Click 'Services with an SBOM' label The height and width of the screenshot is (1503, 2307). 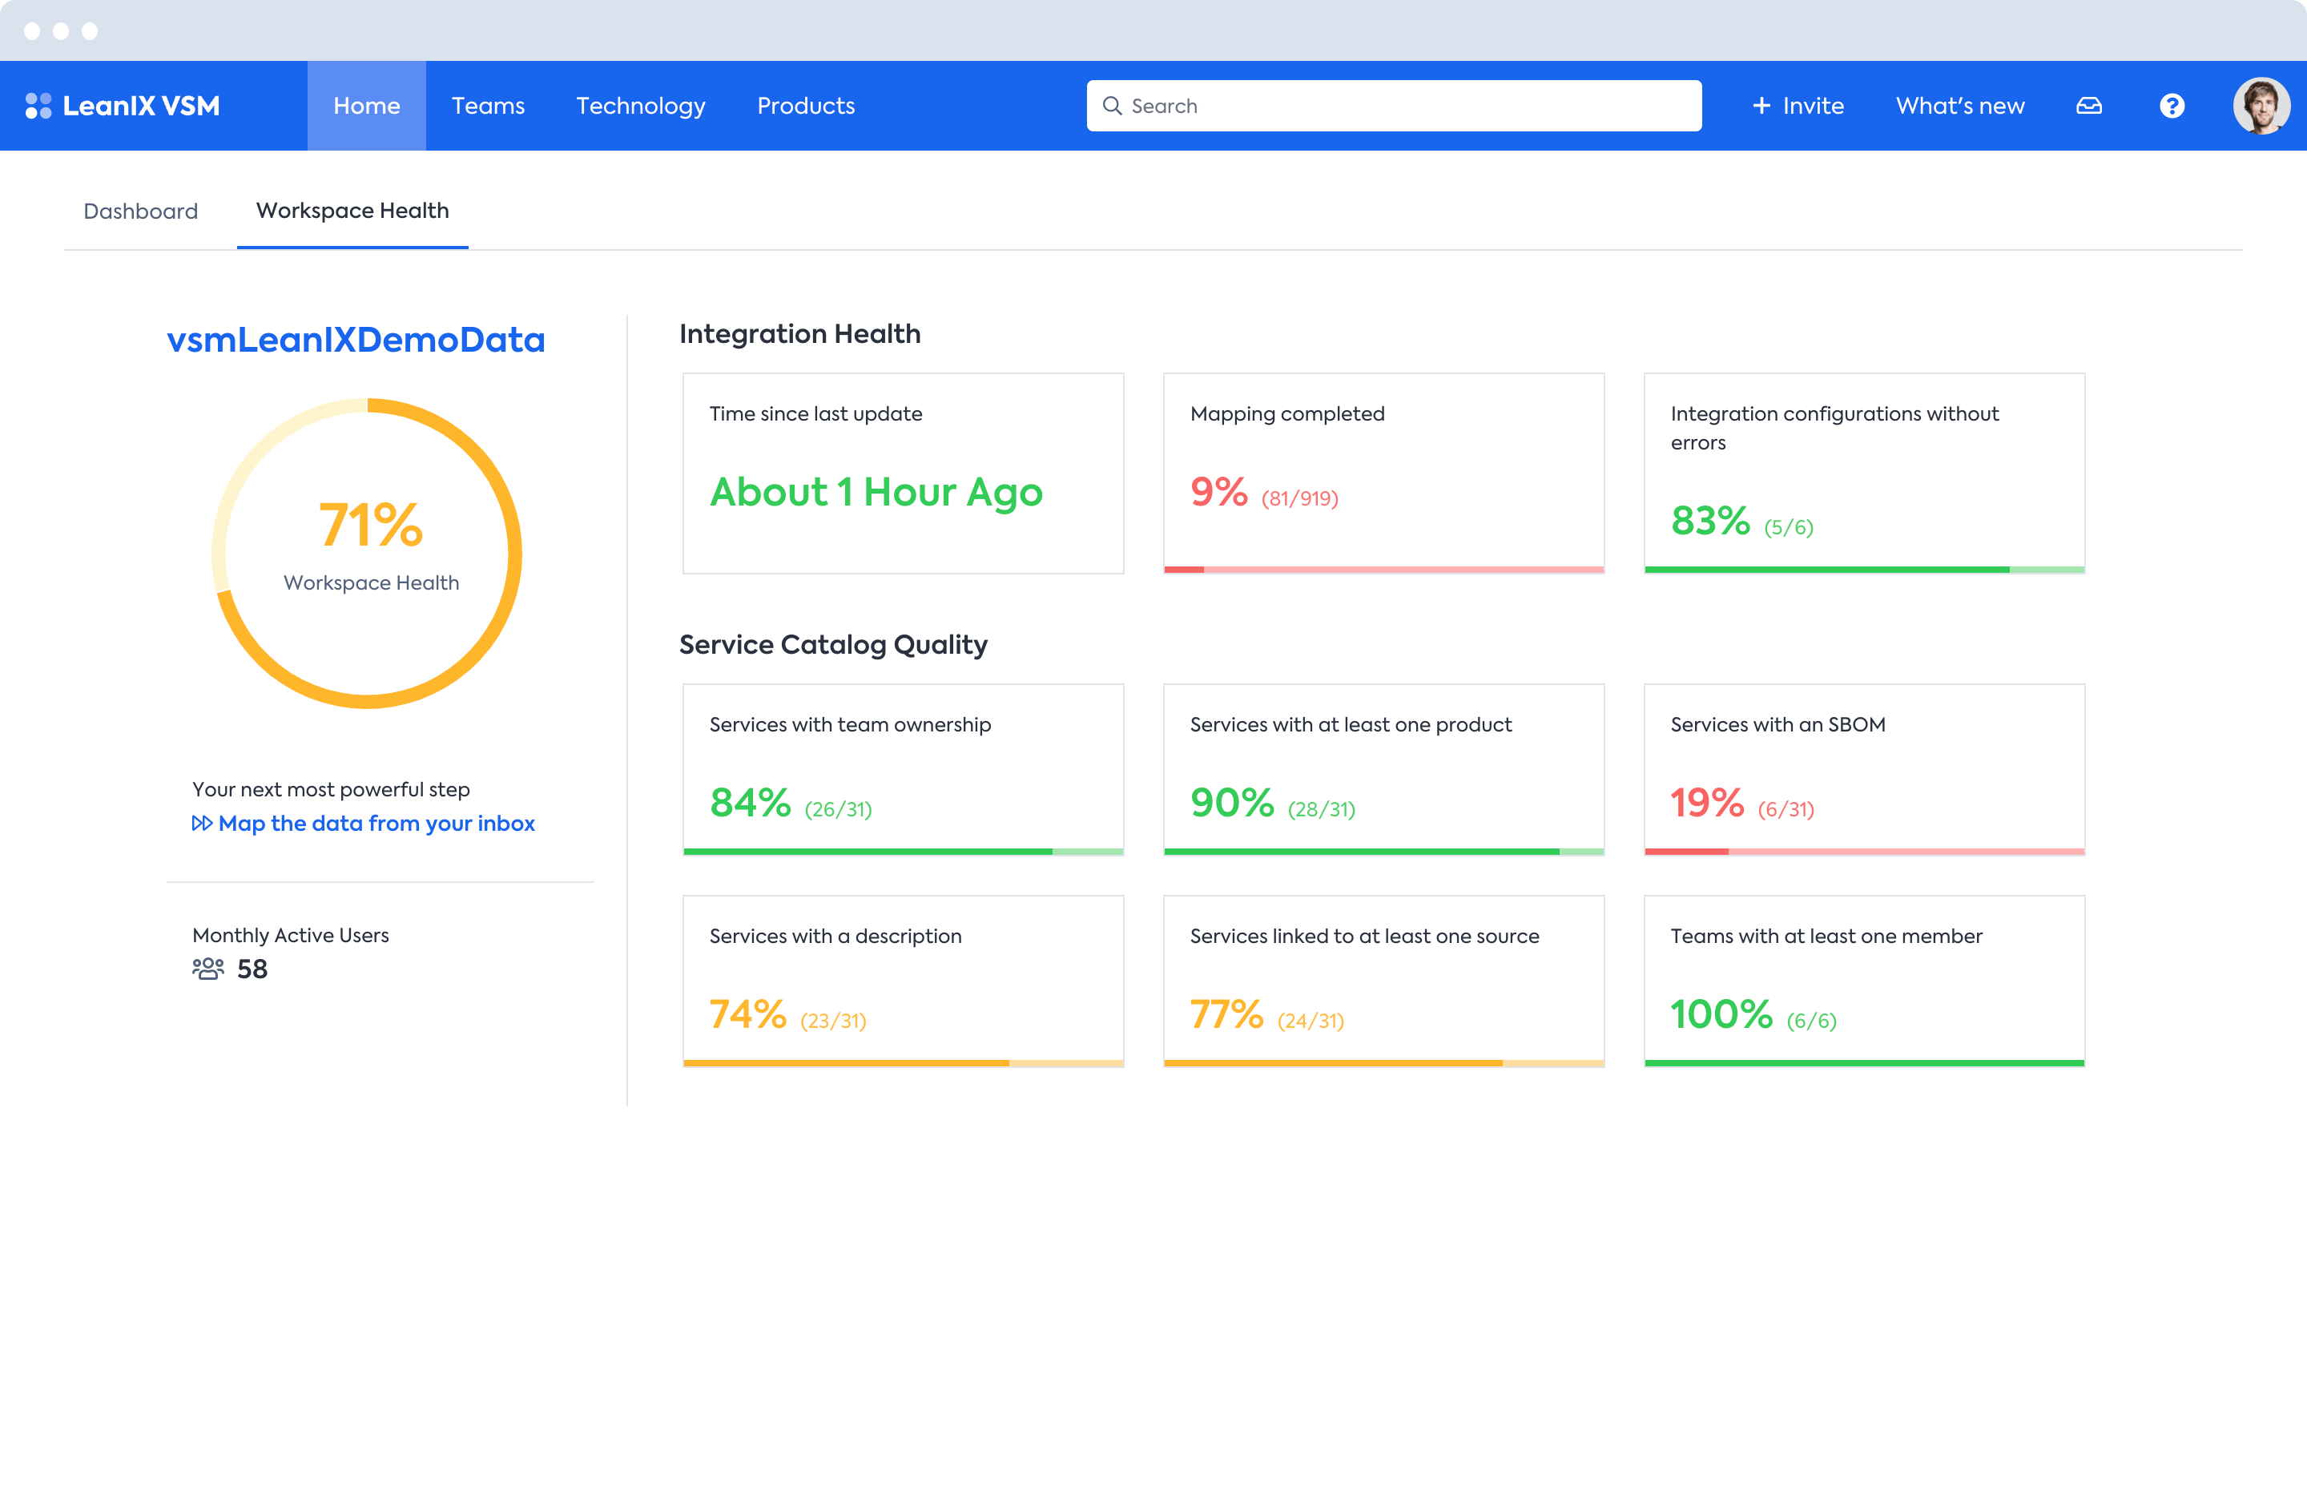click(x=1778, y=724)
